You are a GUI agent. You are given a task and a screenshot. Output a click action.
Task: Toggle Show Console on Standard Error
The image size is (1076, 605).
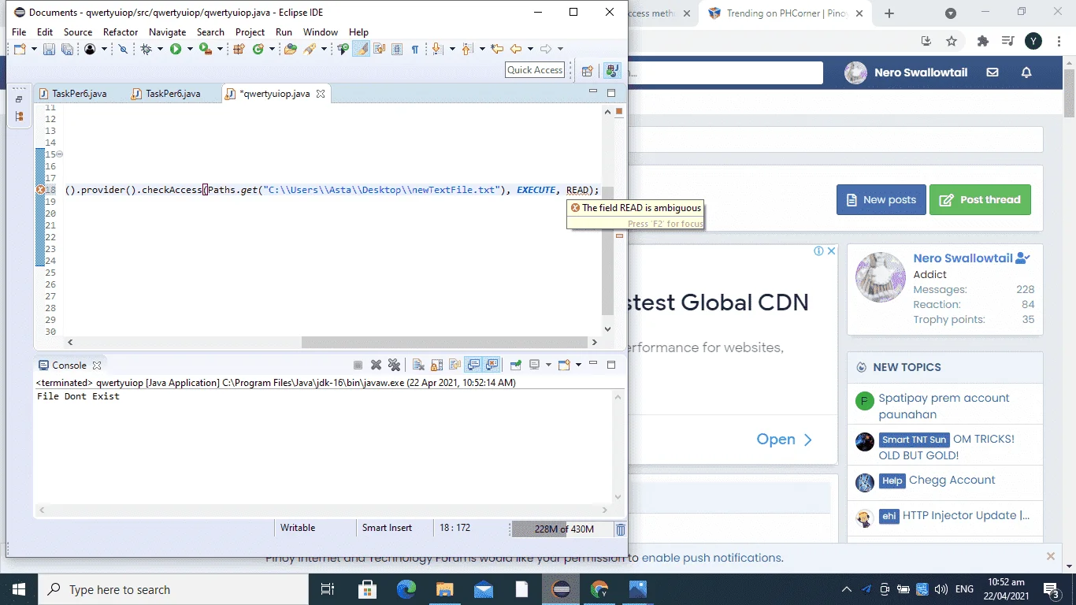(x=492, y=365)
